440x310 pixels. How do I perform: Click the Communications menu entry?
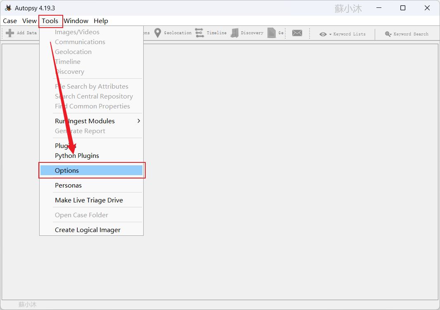[92, 42]
